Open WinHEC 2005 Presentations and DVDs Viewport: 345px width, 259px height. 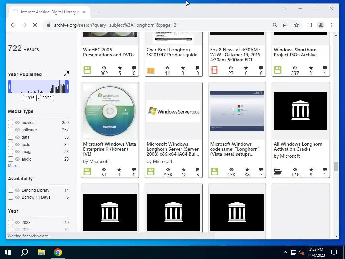(x=109, y=52)
